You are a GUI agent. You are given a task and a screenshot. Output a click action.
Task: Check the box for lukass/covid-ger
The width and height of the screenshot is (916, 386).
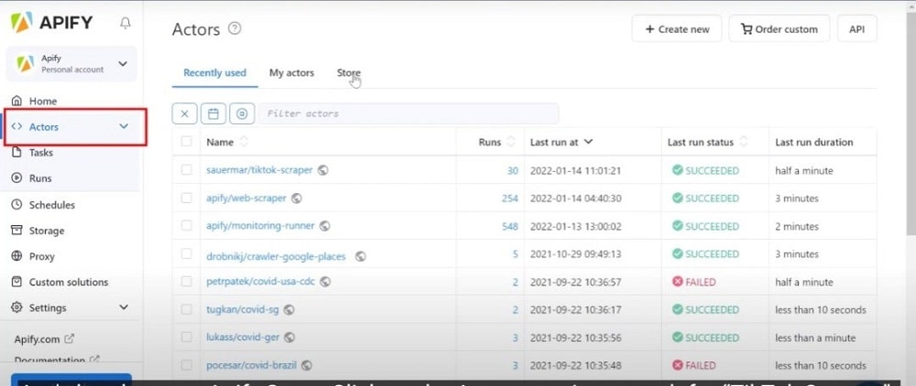click(x=186, y=337)
